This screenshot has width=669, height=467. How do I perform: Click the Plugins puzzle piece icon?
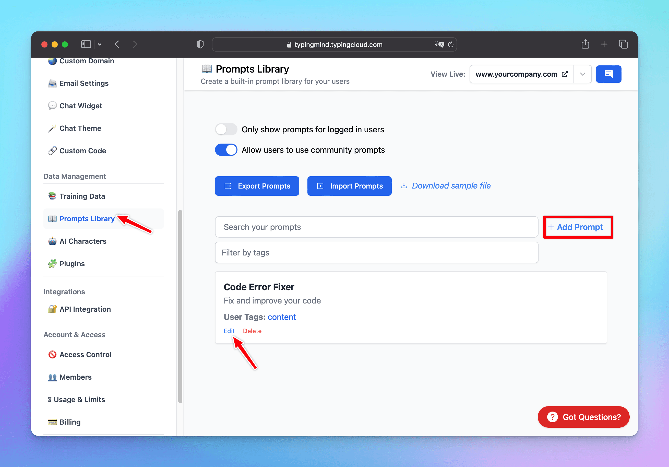coord(52,264)
